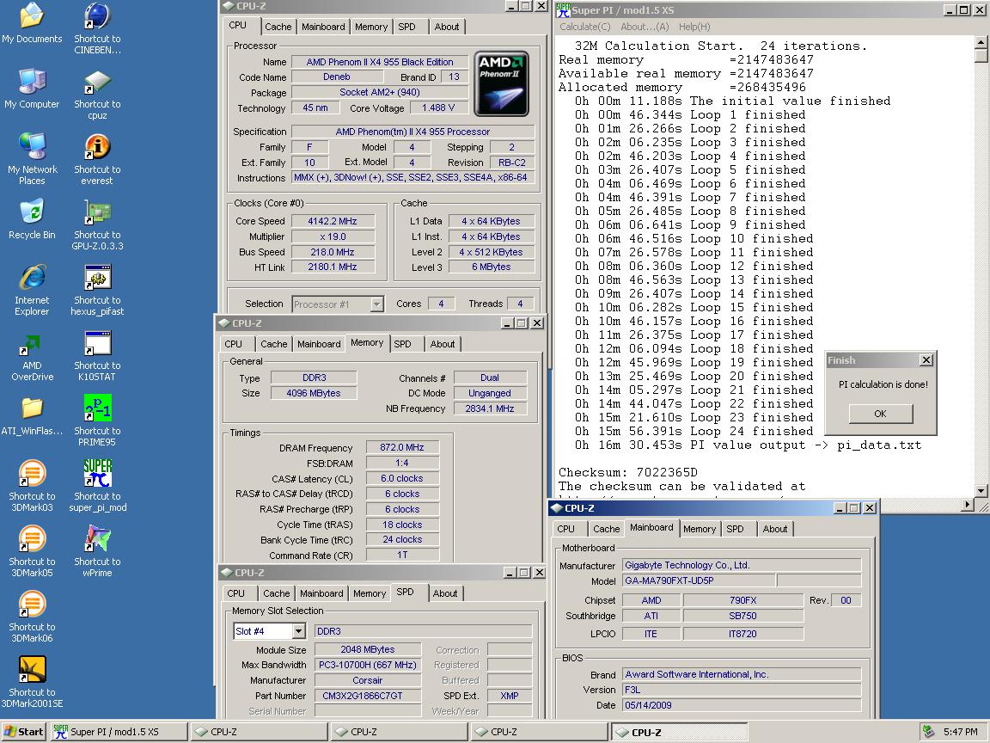990x743 pixels.
Task: Open the Windows Start menu
Action: [x=24, y=732]
